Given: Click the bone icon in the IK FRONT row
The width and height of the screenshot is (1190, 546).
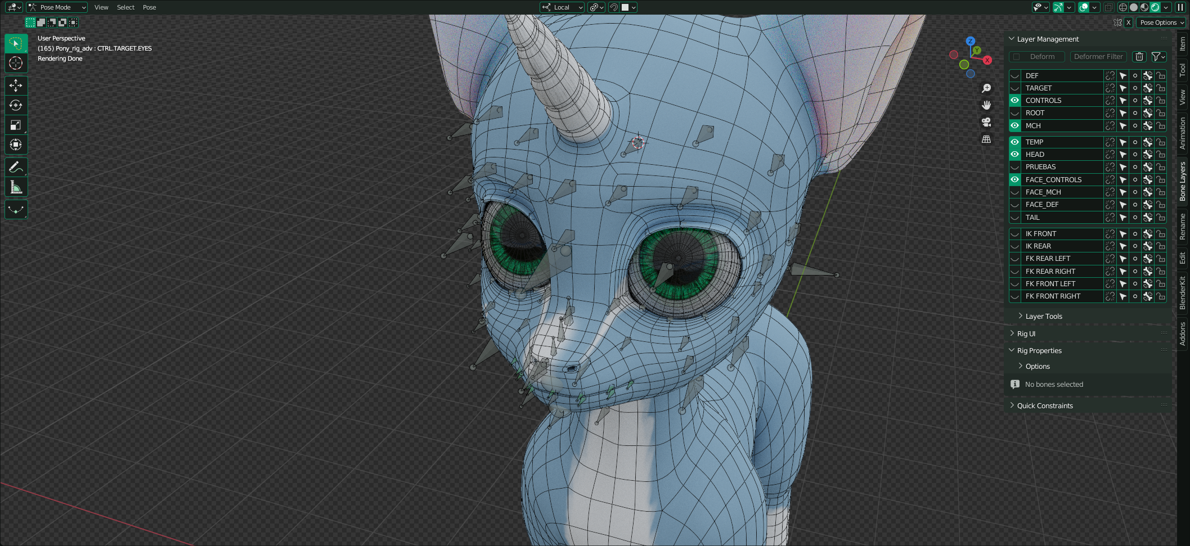Looking at the screenshot, I should click(1148, 234).
